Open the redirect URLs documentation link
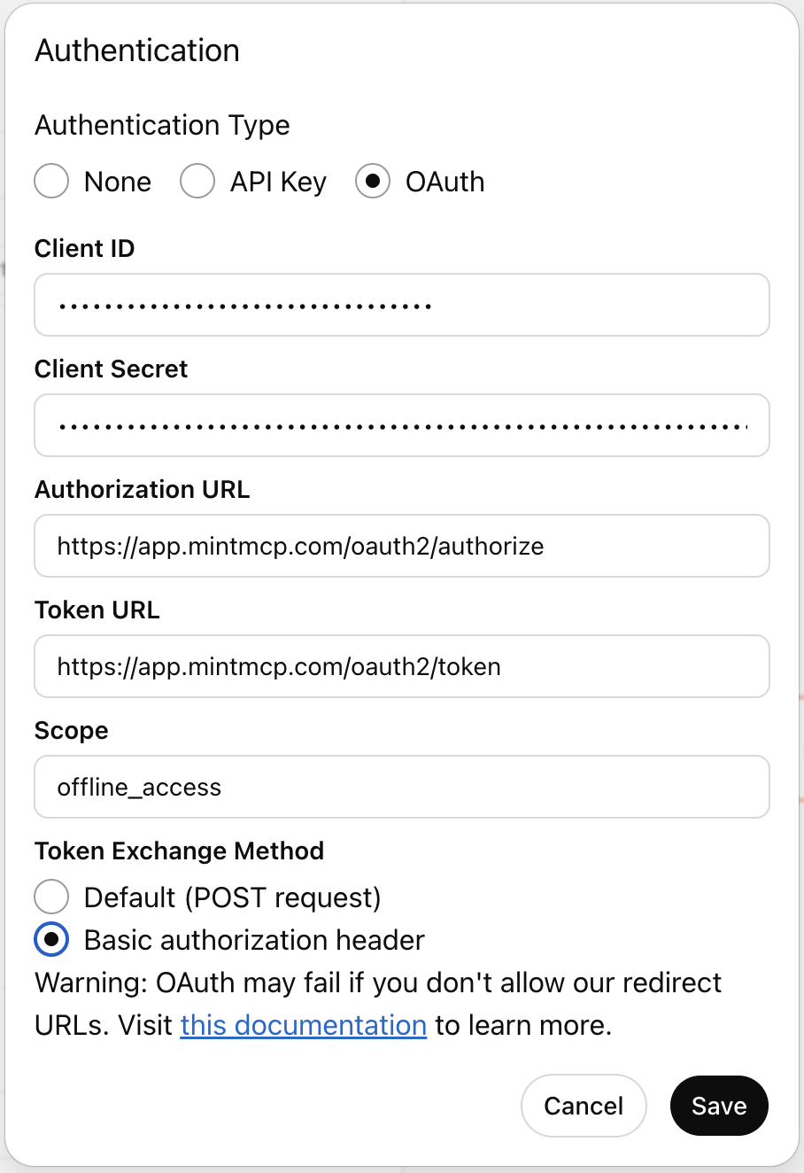The width and height of the screenshot is (804, 1173). click(303, 1024)
